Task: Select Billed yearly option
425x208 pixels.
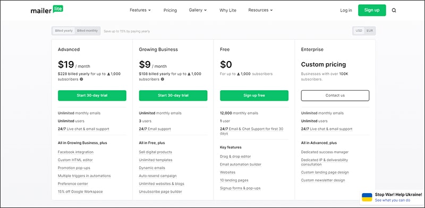Action: (64, 31)
